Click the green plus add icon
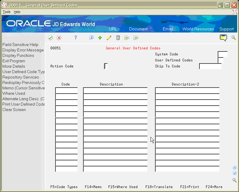The image size is (239, 192). [x=100, y=38]
